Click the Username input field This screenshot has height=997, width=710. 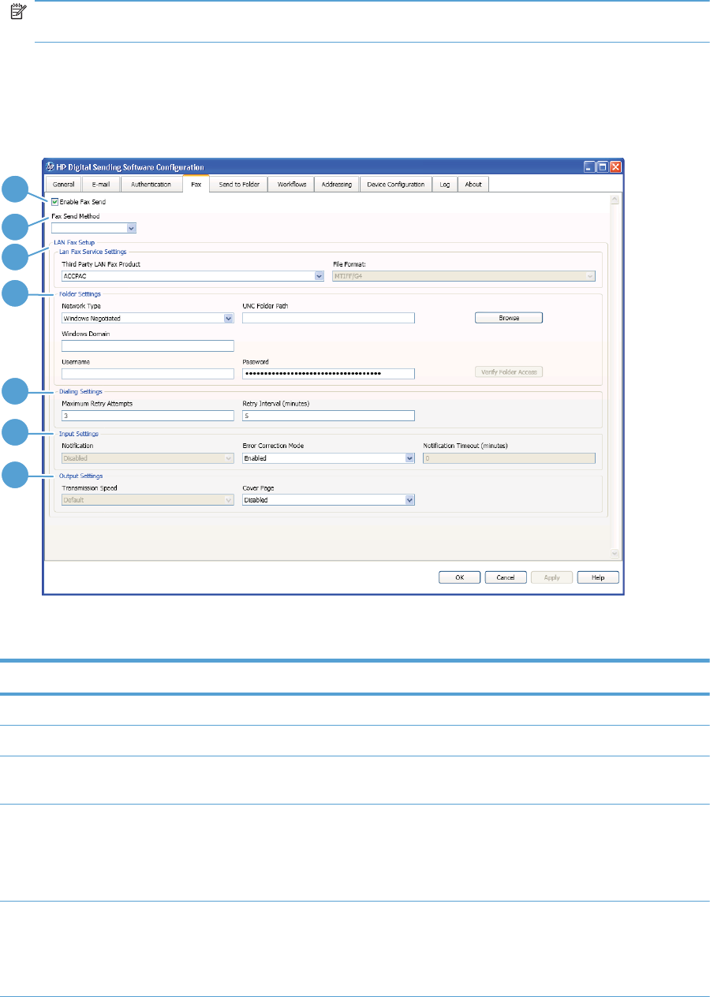(x=148, y=374)
